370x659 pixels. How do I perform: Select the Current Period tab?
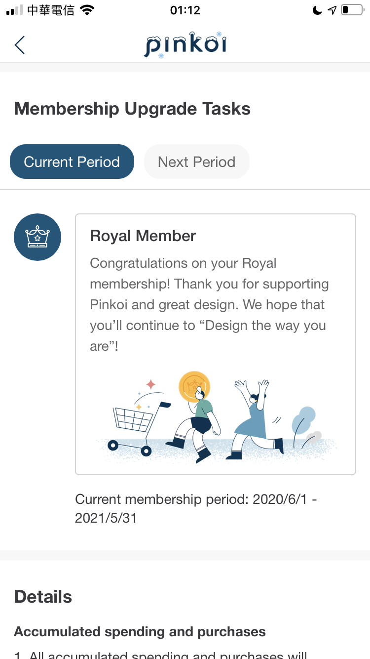[72, 162]
